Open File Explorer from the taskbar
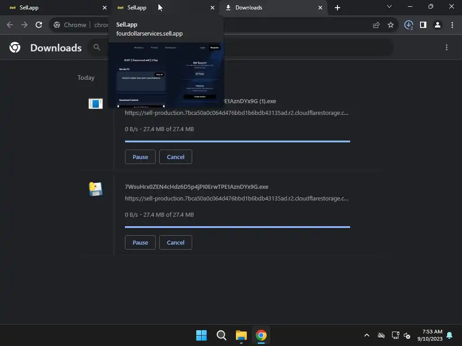 point(241,335)
